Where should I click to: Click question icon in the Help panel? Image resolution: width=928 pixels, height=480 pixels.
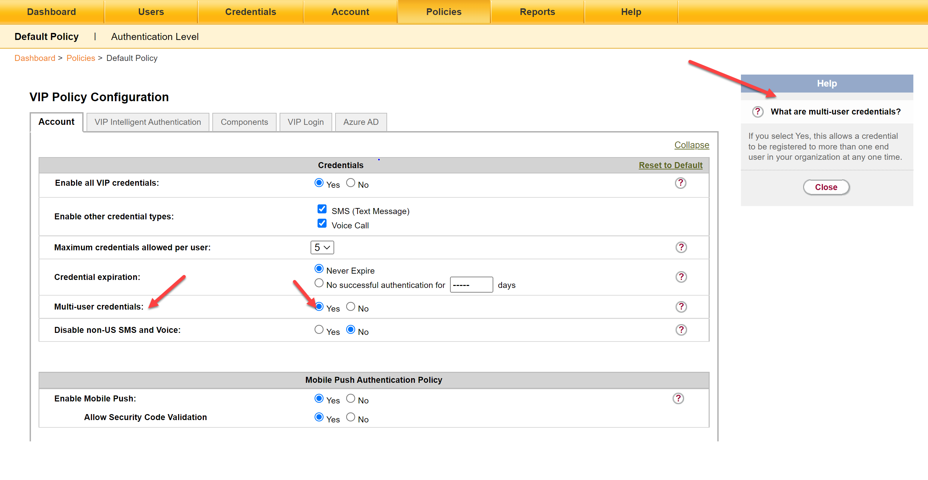pyautogui.click(x=757, y=112)
